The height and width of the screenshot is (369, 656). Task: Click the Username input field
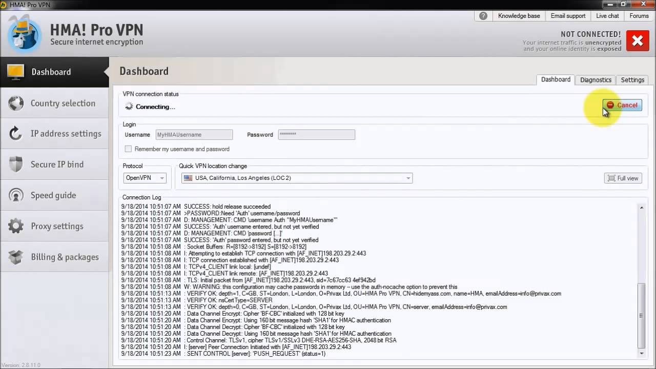[x=194, y=135]
